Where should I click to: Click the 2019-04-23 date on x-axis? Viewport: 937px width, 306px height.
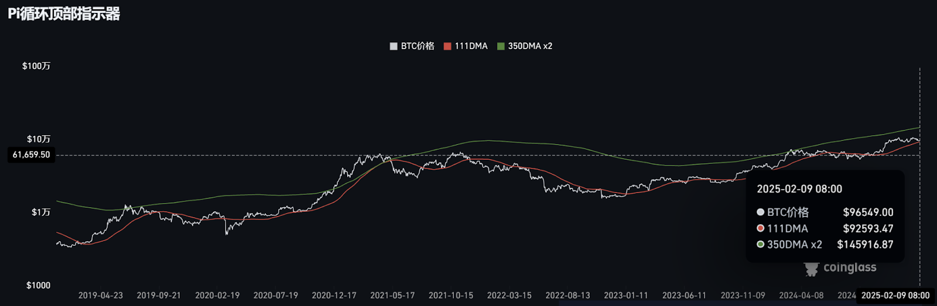pos(101,295)
